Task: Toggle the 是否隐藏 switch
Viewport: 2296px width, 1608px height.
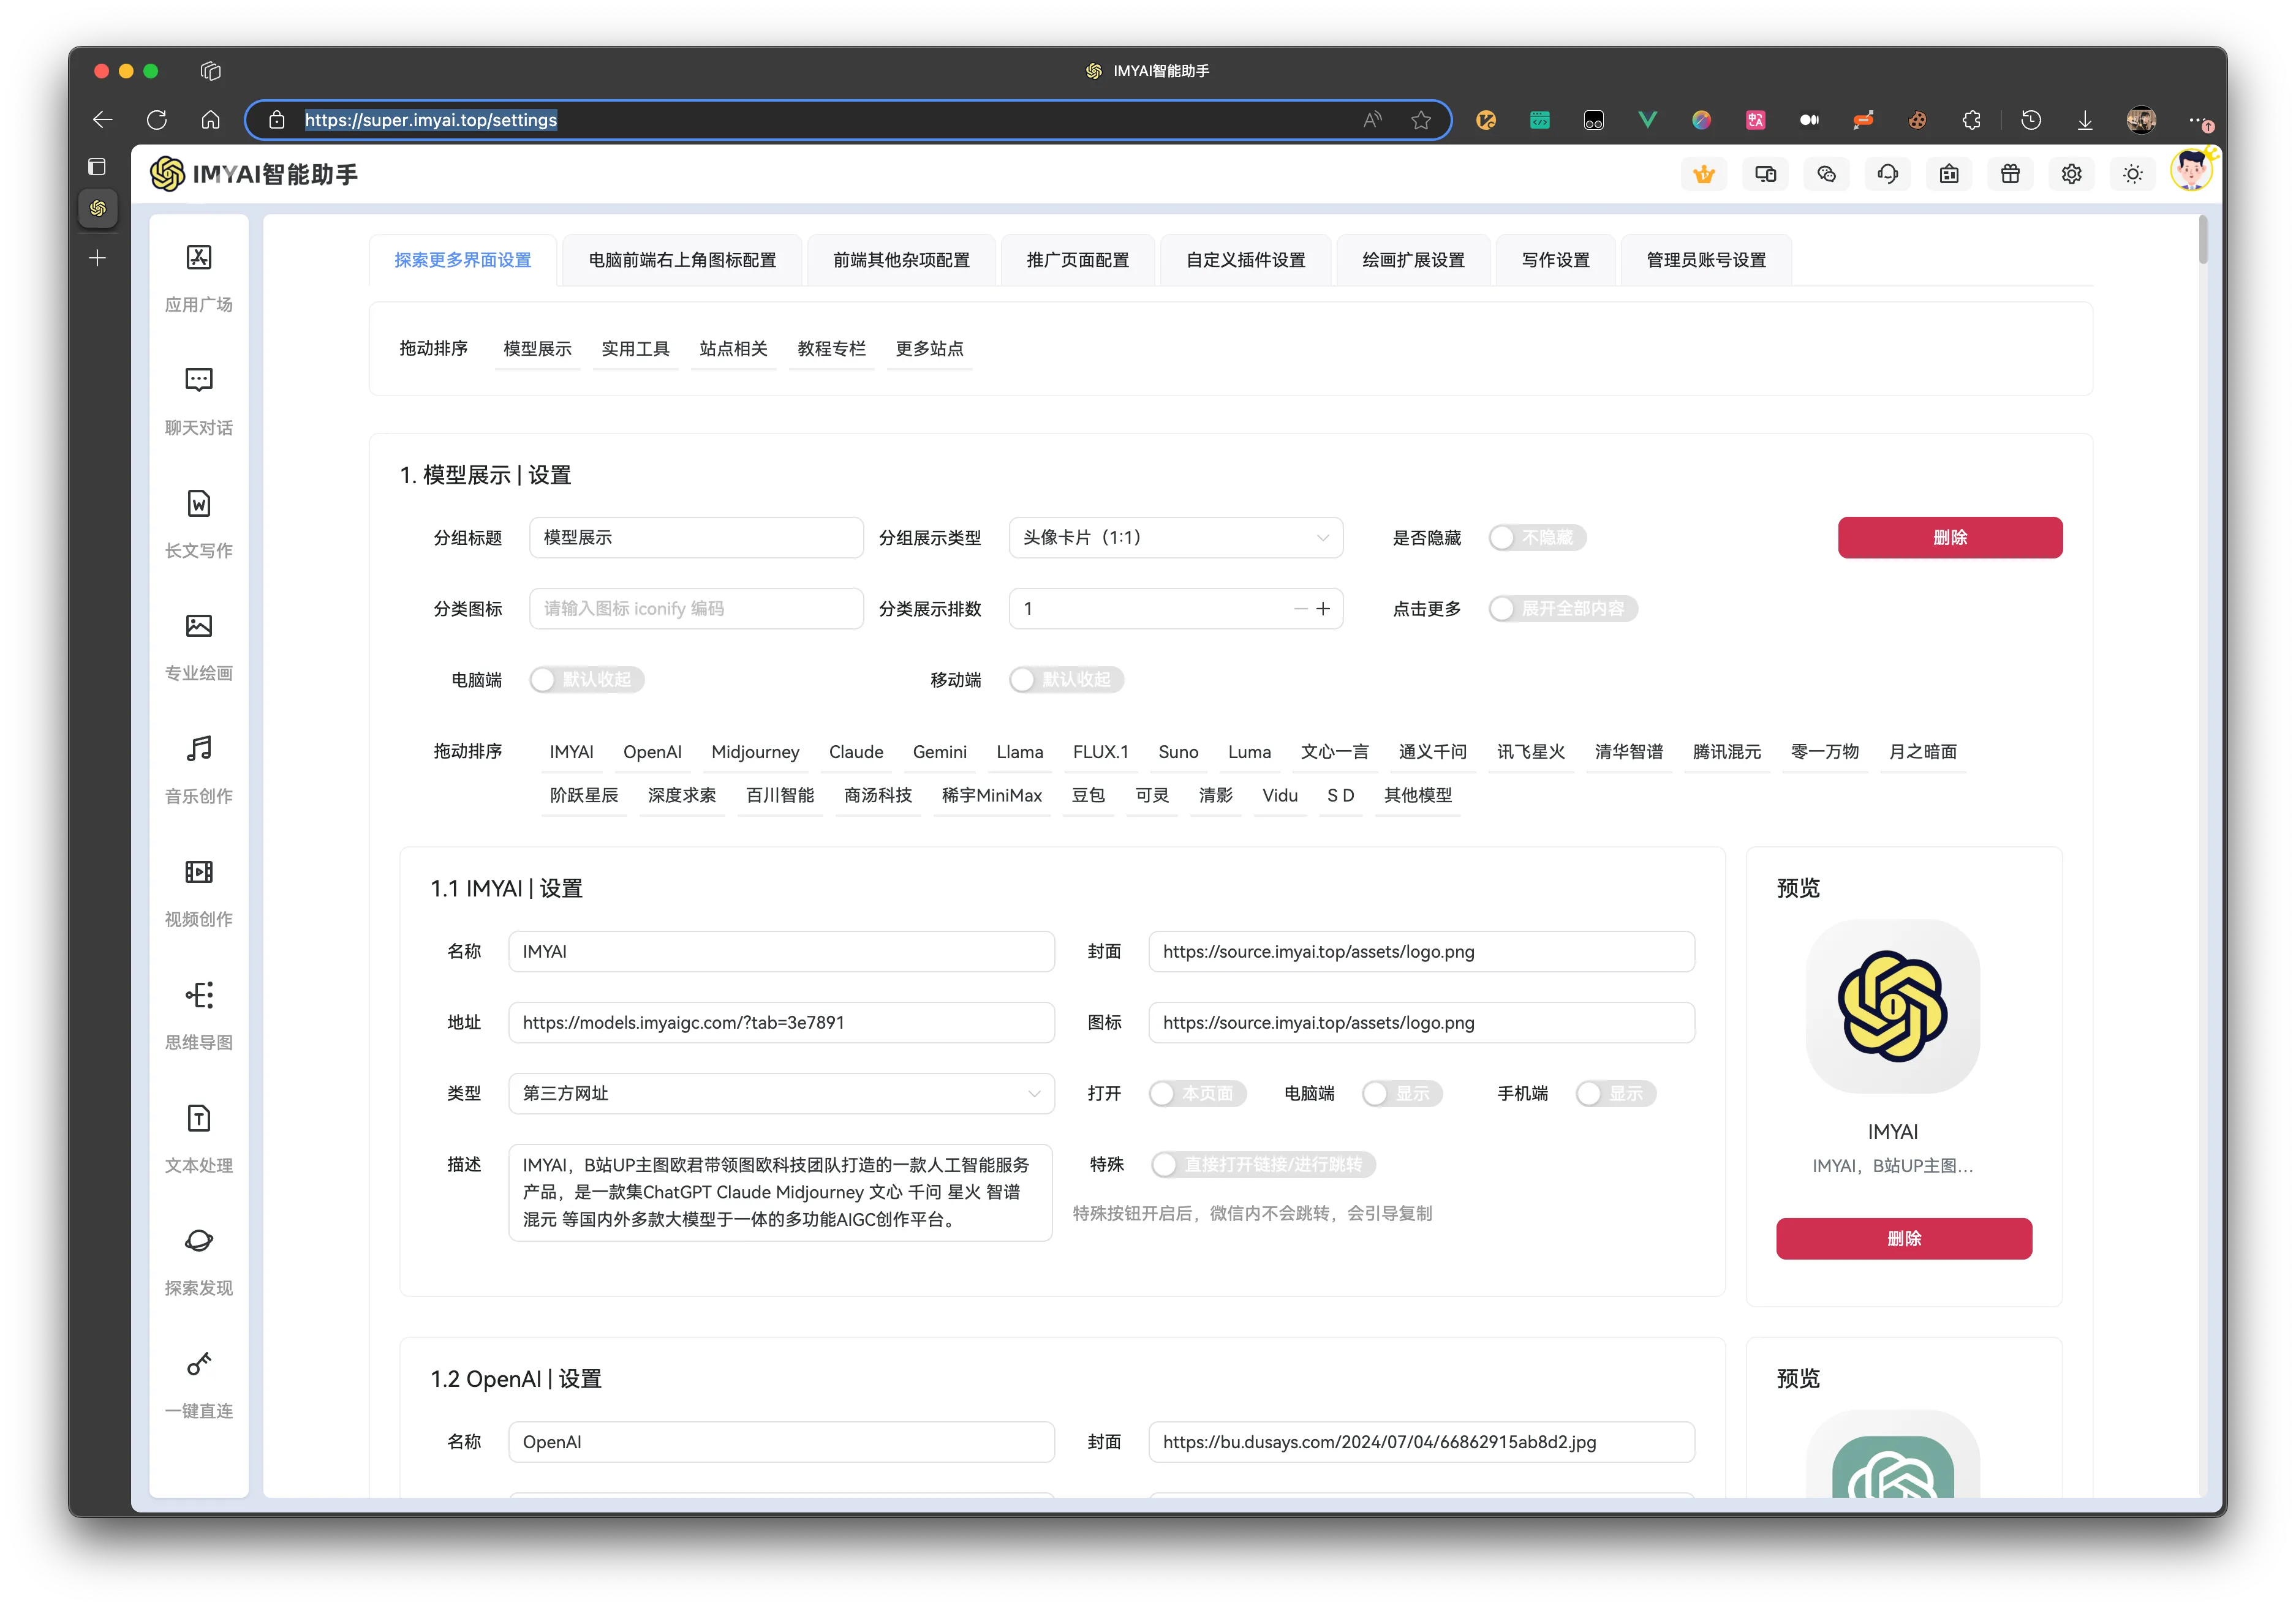Action: click(1536, 538)
